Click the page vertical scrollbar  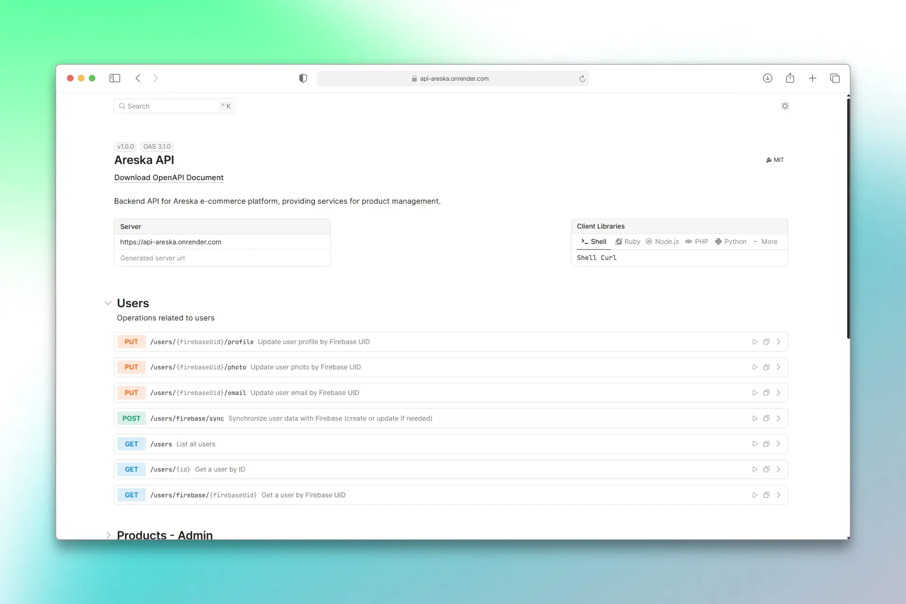click(848, 217)
